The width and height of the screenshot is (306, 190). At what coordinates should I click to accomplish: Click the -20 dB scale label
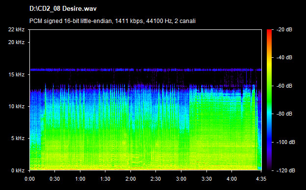pos(284,29)
